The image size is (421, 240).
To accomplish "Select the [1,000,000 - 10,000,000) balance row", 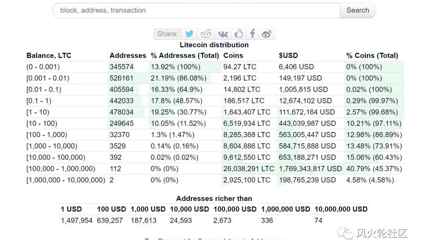I will tap(65, 180).
